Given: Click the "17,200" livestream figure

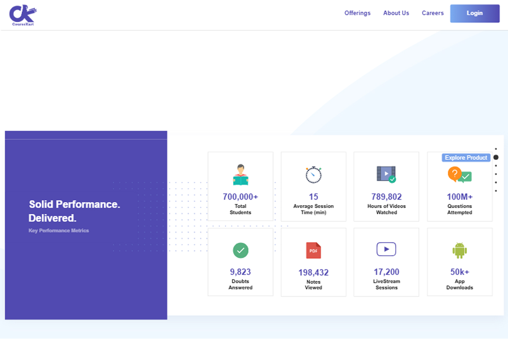Looking at the screenshot, I should point(386,272).
